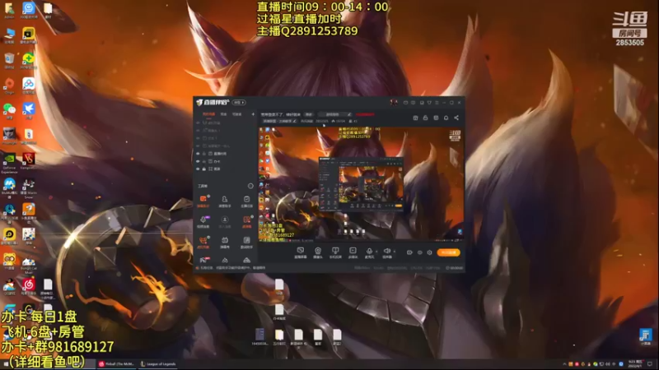Select the GeForce Experience desktop icon
The height and width of the screenshot is (370, 659).
pos(9,164)
